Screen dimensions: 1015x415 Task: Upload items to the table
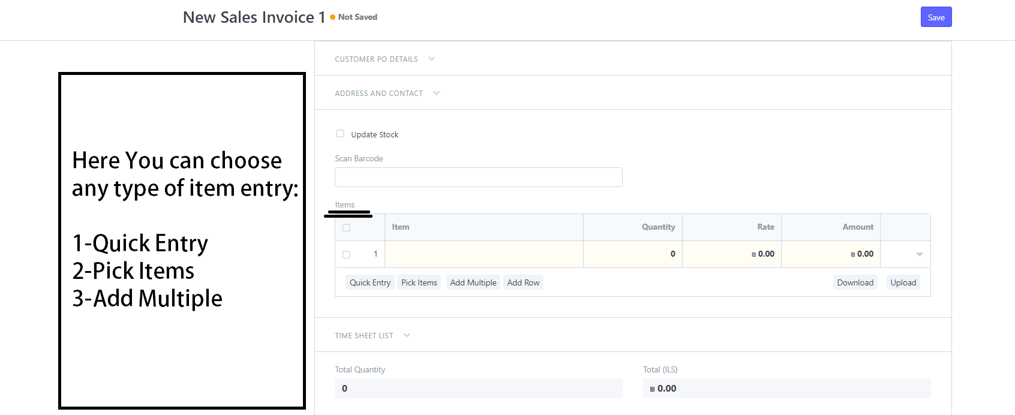pos(903,282)
